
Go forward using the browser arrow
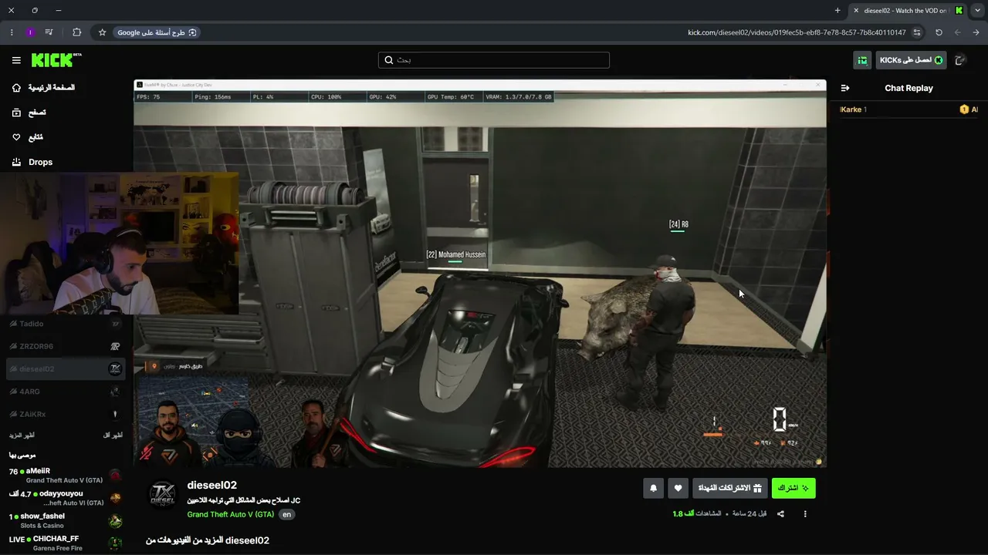(x=958, y=32)
